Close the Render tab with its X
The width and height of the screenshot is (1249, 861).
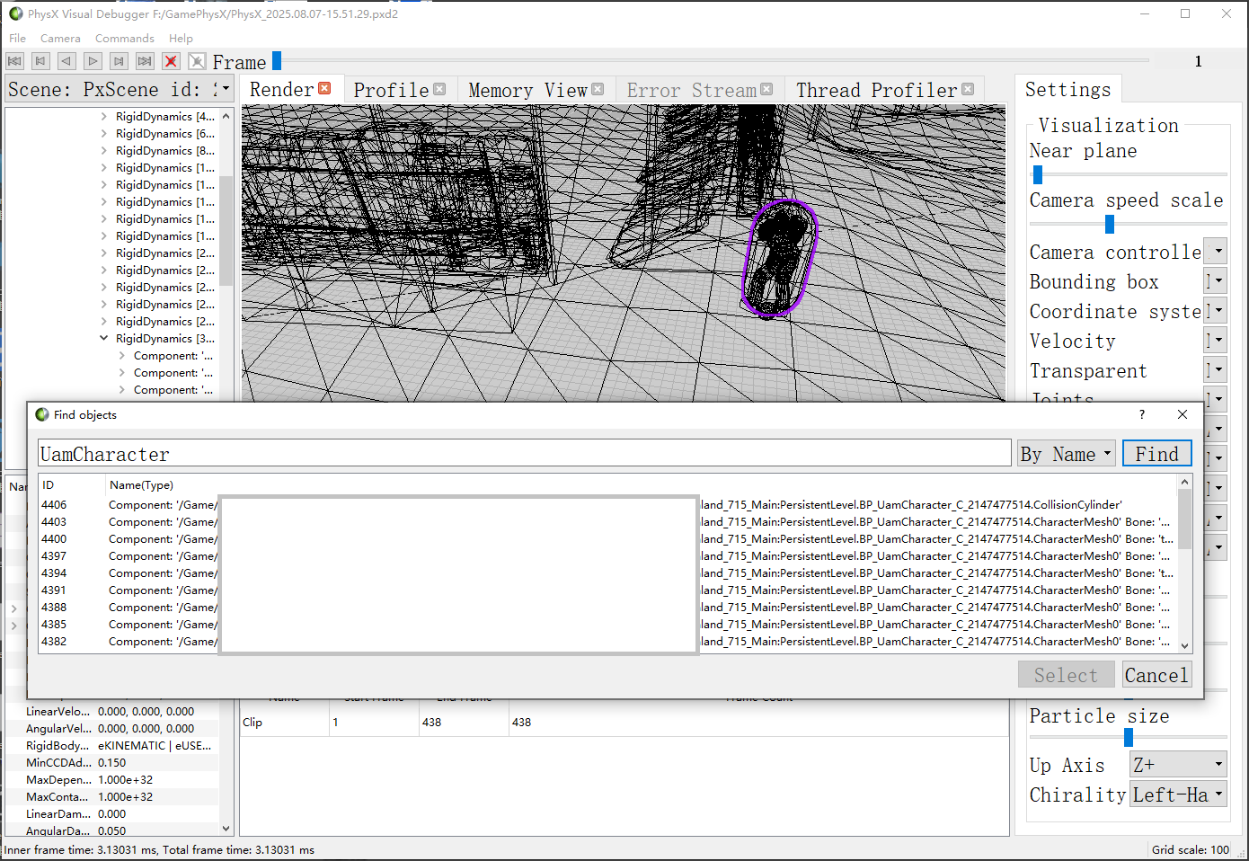pyautogui.click(x=324, y=88)
